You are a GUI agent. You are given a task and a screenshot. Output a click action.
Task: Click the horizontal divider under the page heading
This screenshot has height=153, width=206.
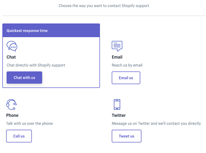tap(104, 16)
